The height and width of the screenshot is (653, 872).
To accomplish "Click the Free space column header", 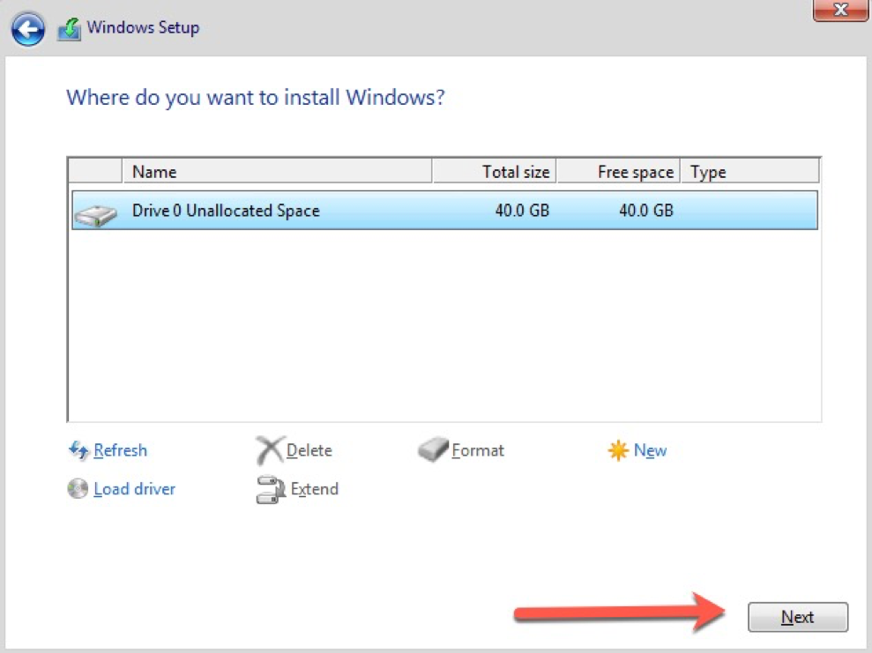I will (618, 172).
